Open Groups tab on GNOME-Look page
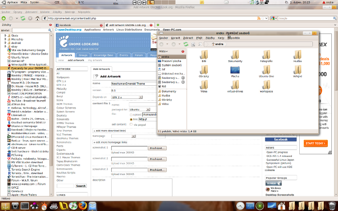Viewport: 338px width, 211px height. 83,55
